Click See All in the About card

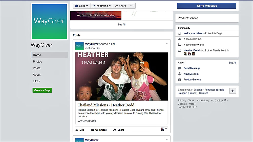[232, 63]
